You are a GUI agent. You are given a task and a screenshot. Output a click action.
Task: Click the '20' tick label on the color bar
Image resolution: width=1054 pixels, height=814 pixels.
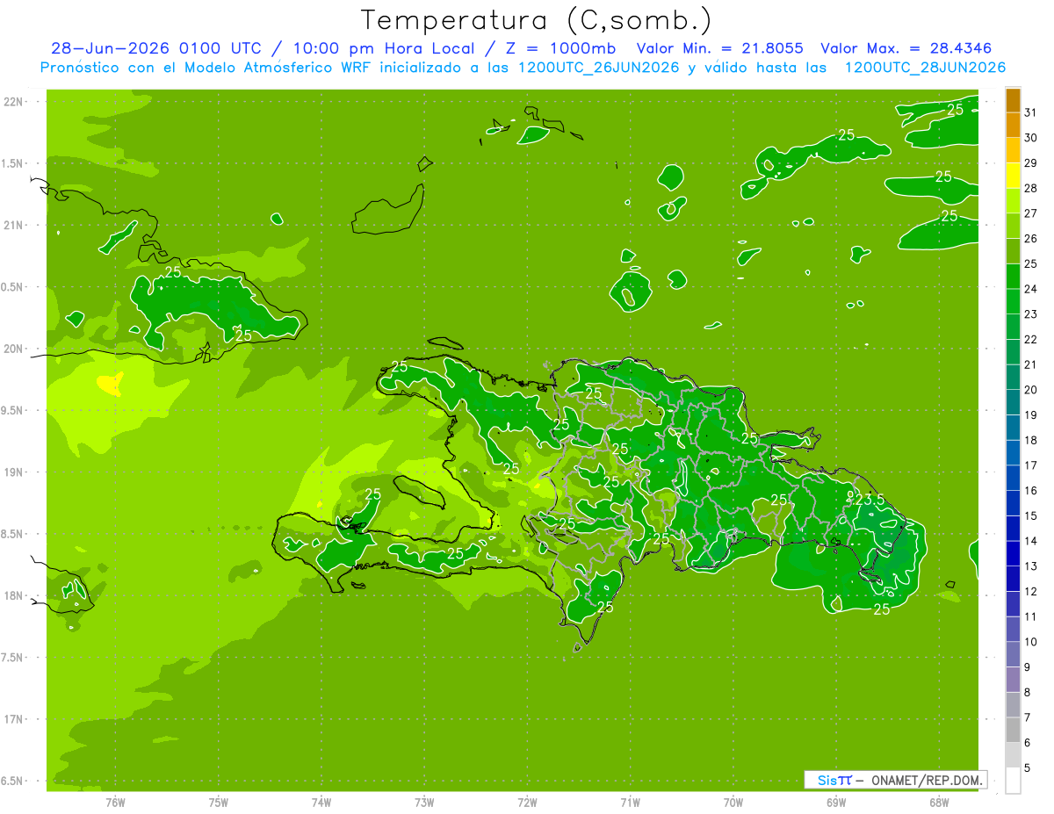1030,390
